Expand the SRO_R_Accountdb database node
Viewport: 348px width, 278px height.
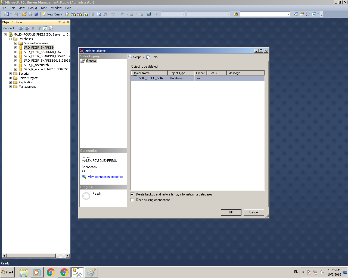pos(15,65)
